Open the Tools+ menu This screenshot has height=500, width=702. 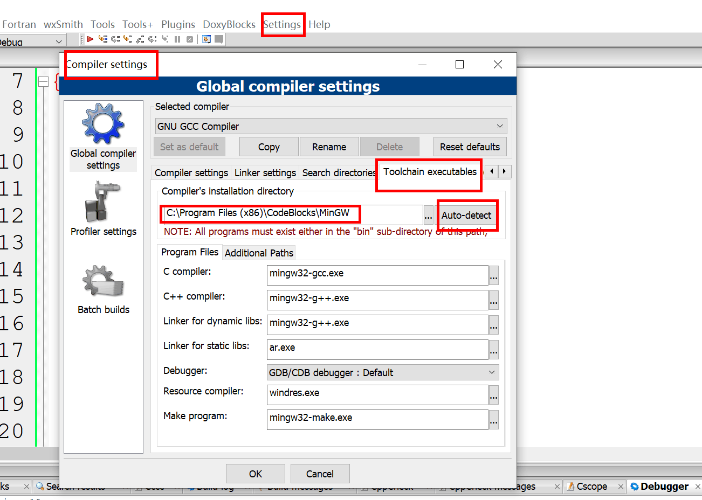coord(137,24)
